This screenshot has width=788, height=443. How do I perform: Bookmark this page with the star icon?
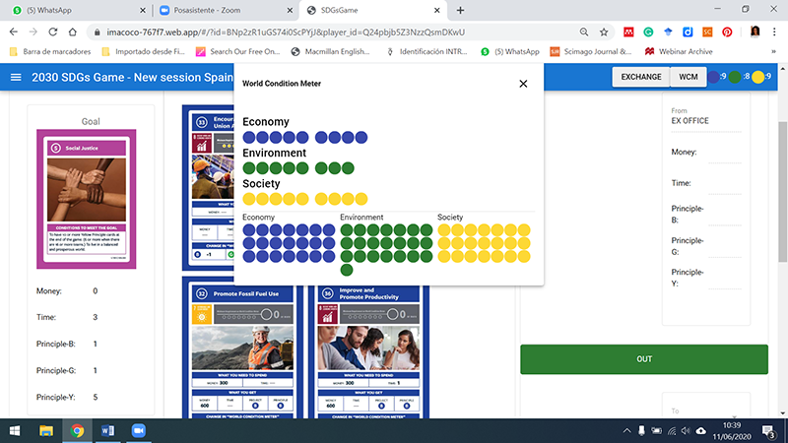click(604, 32)
